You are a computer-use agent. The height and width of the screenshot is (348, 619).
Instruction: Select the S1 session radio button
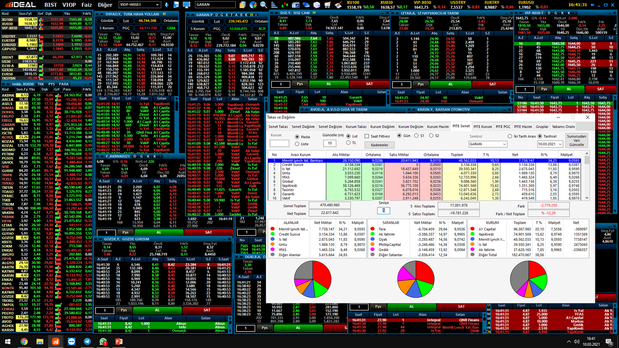[416, 136]
